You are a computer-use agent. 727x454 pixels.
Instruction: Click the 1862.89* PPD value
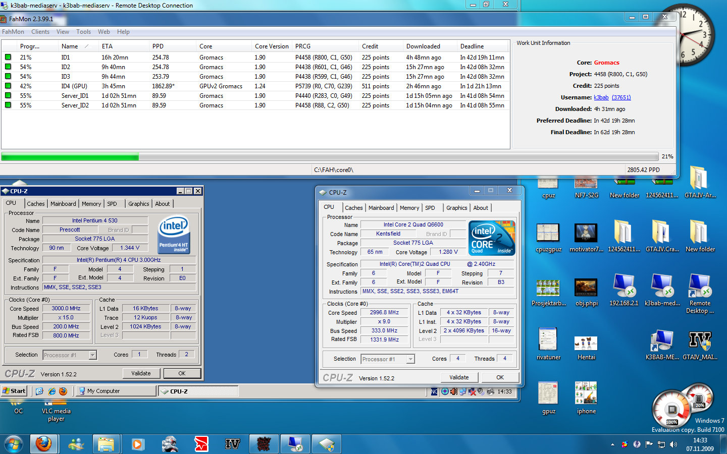(164, 86)
